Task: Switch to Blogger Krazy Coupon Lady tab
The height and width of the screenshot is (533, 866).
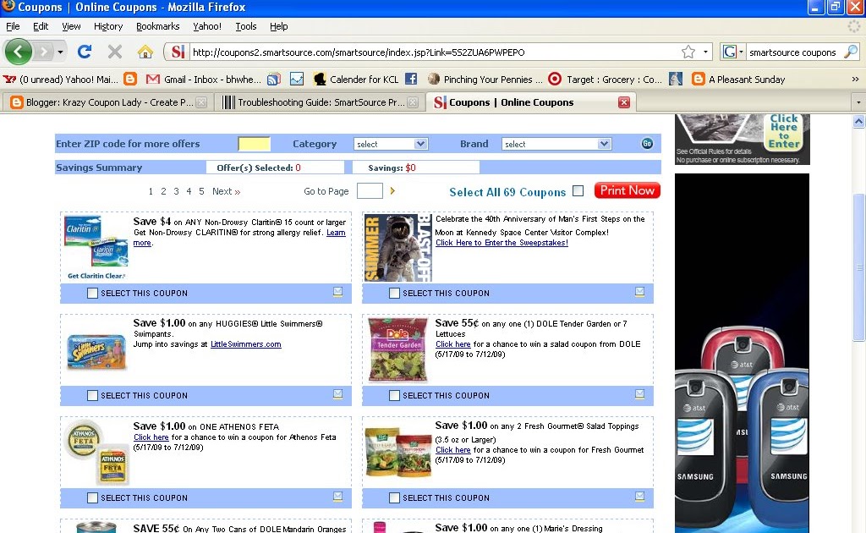Action: point(107,102)
